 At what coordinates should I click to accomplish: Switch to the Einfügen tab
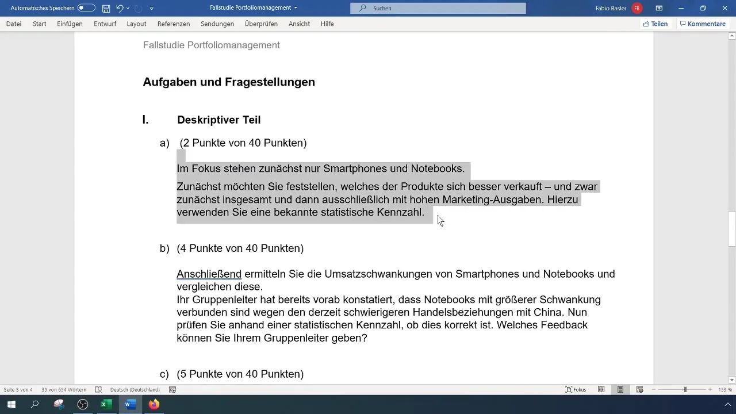click(70, 24)
